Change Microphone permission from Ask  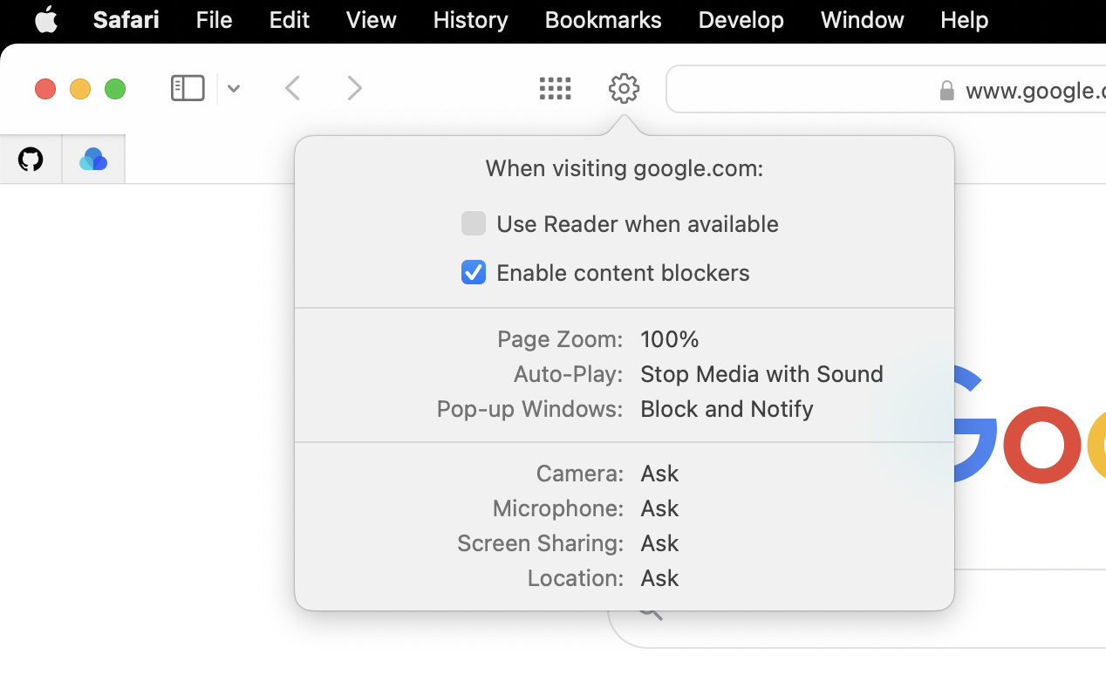click(659, 508)
